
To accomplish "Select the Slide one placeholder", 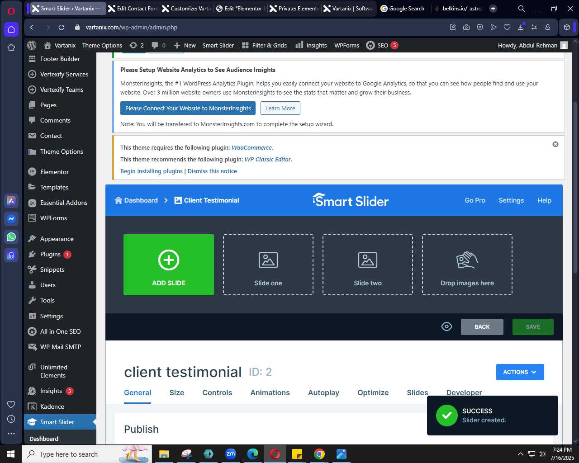I will tap(268, 265).
